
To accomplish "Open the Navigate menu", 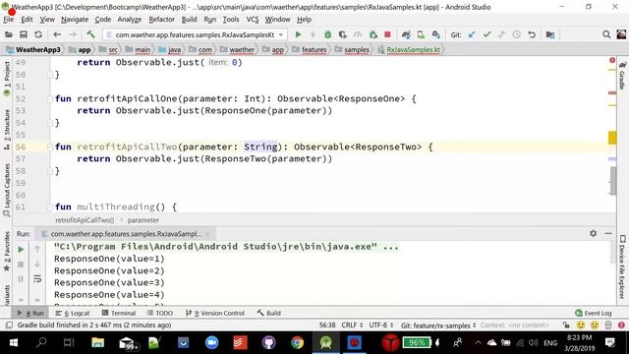I will [75, 20].
